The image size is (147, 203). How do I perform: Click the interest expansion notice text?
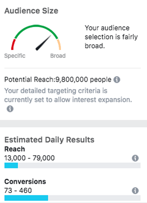(68, 95)
